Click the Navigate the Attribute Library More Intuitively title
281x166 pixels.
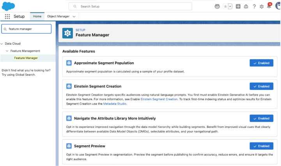click(115, 118)
